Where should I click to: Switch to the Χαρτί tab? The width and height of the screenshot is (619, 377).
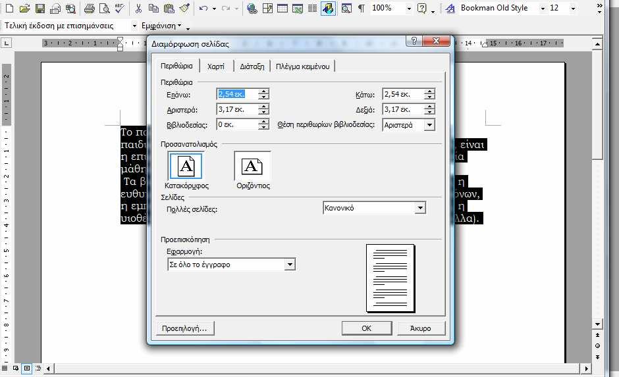pyautogui.click(x=216, y=66)
